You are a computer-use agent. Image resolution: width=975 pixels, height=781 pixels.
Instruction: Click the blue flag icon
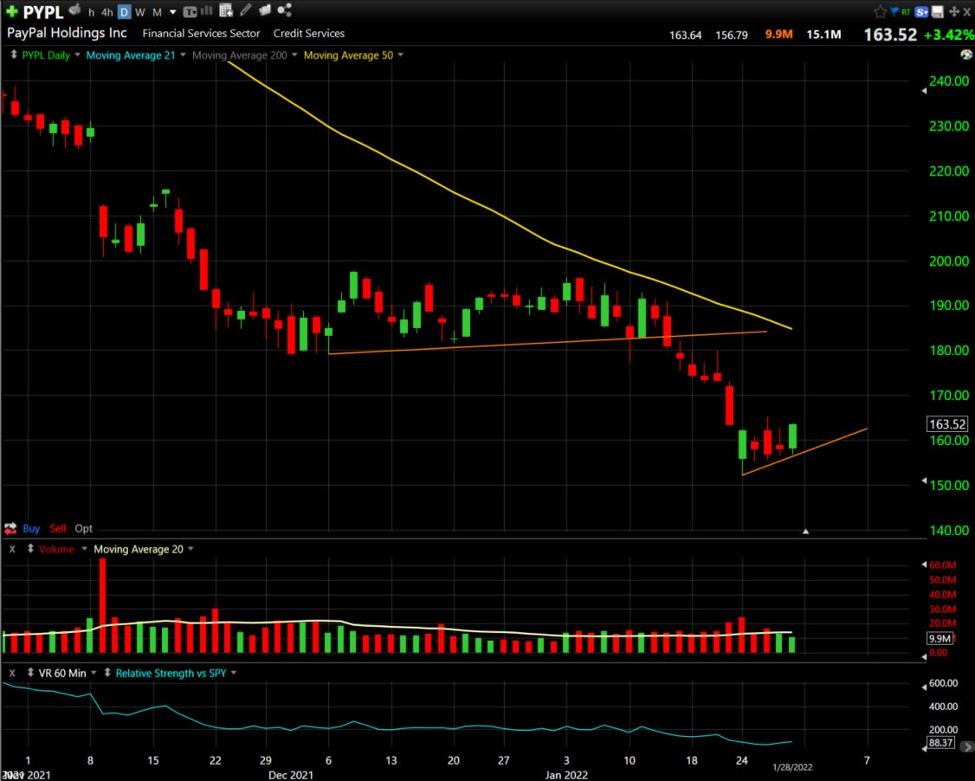tap(894, 11)
